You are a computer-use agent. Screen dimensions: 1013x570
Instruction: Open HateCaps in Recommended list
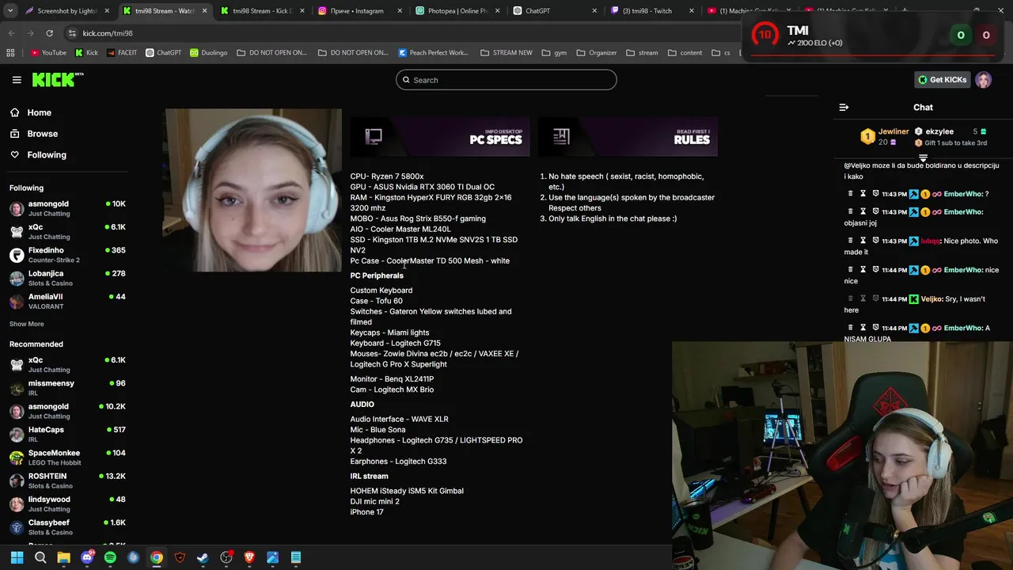67,434
